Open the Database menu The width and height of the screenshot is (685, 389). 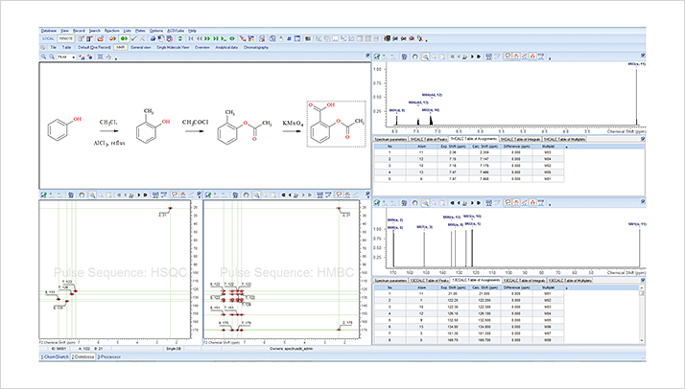tap(49, 31)
